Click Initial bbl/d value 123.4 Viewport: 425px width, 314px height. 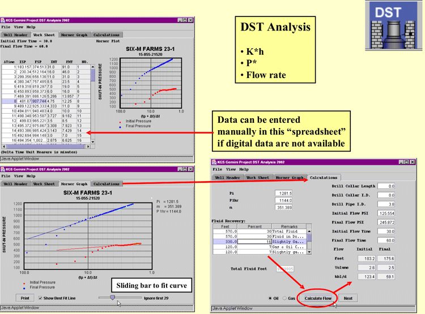[367, 277]
